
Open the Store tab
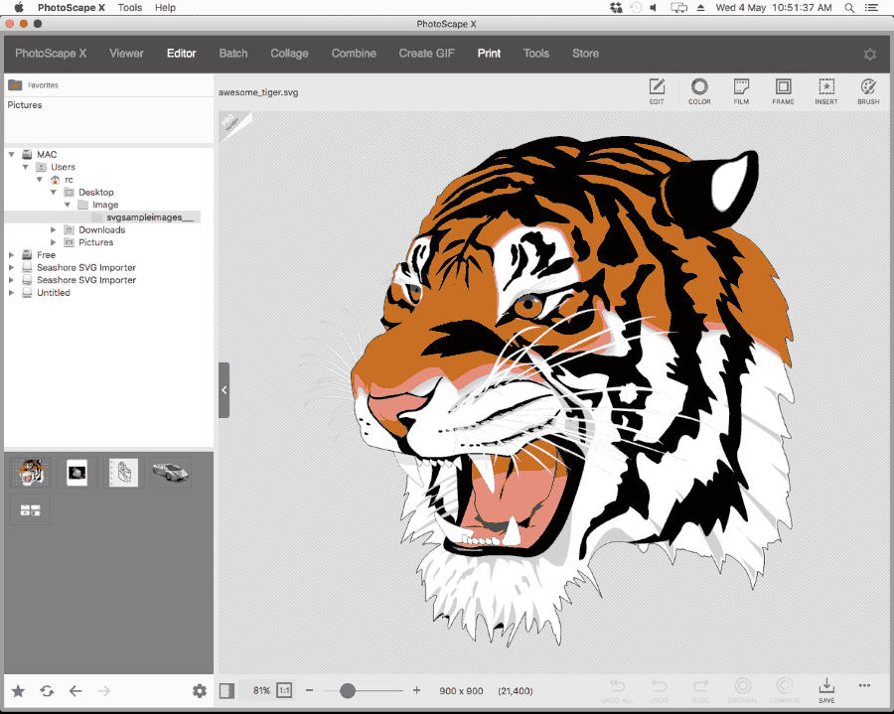coord(585,54)
